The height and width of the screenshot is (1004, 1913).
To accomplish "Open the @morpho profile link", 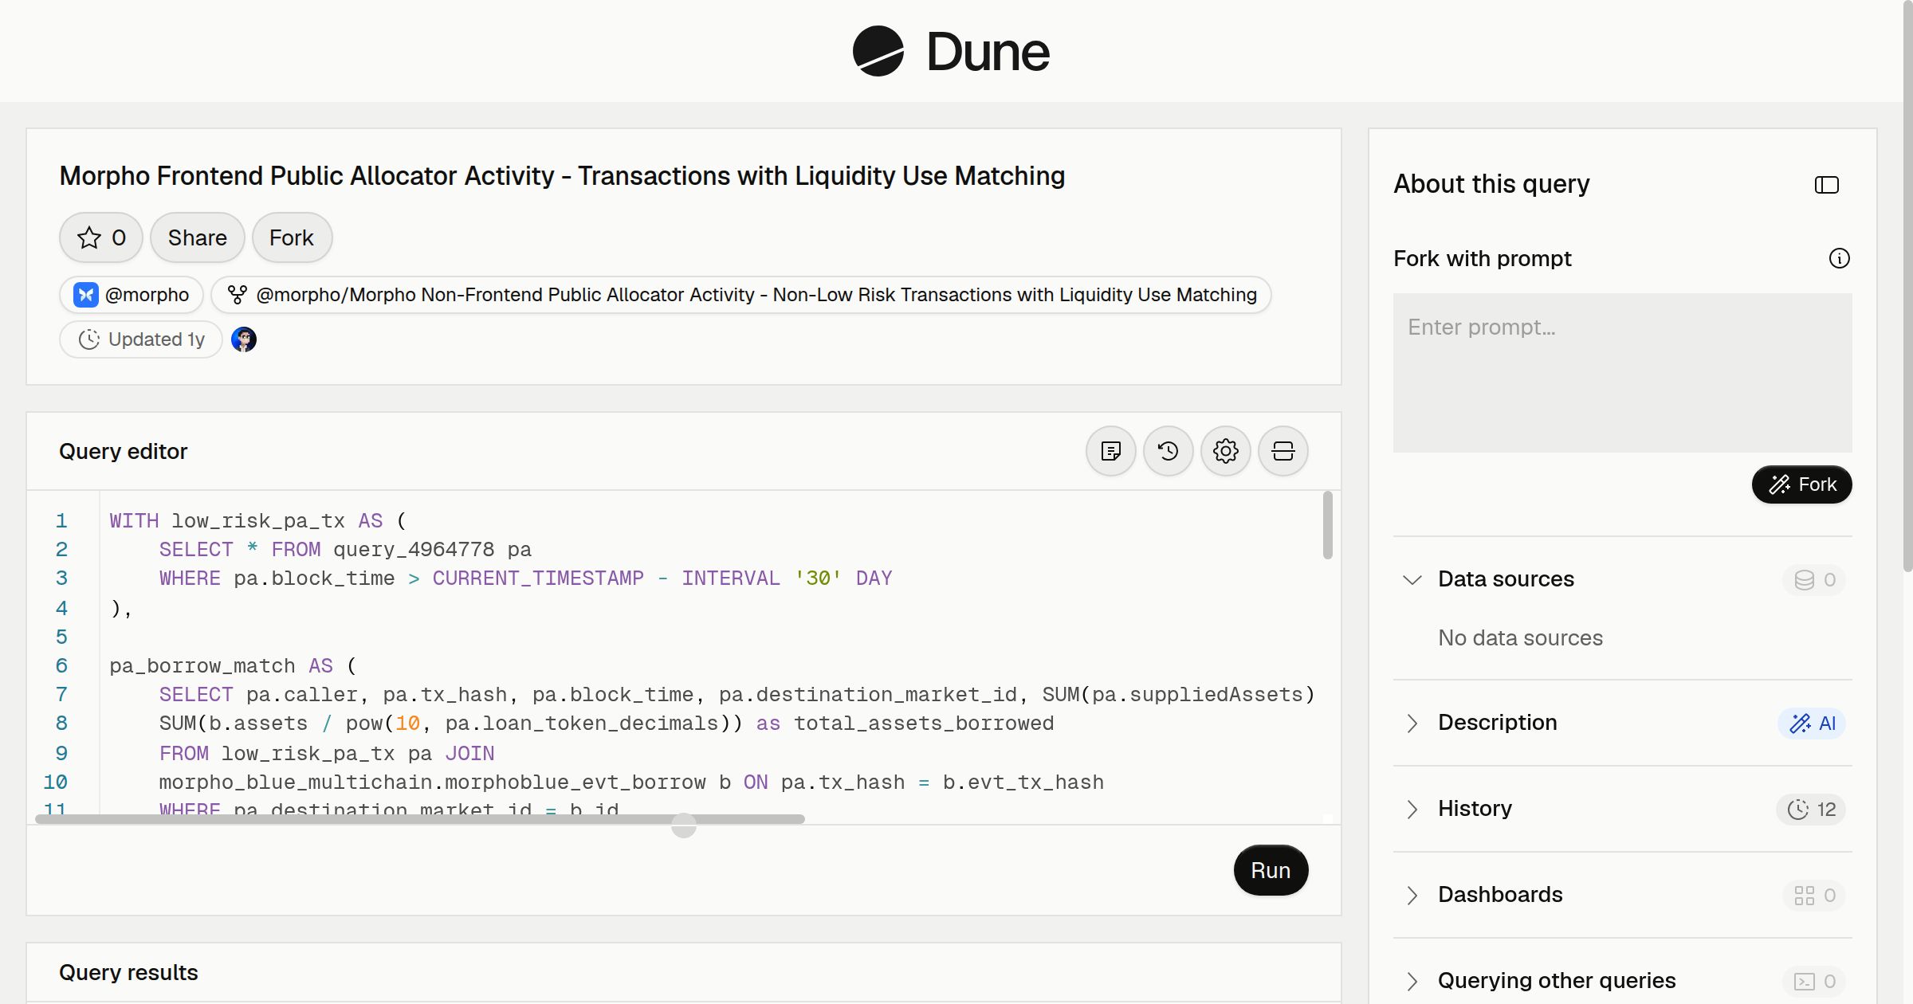I will tap(132, 295).
